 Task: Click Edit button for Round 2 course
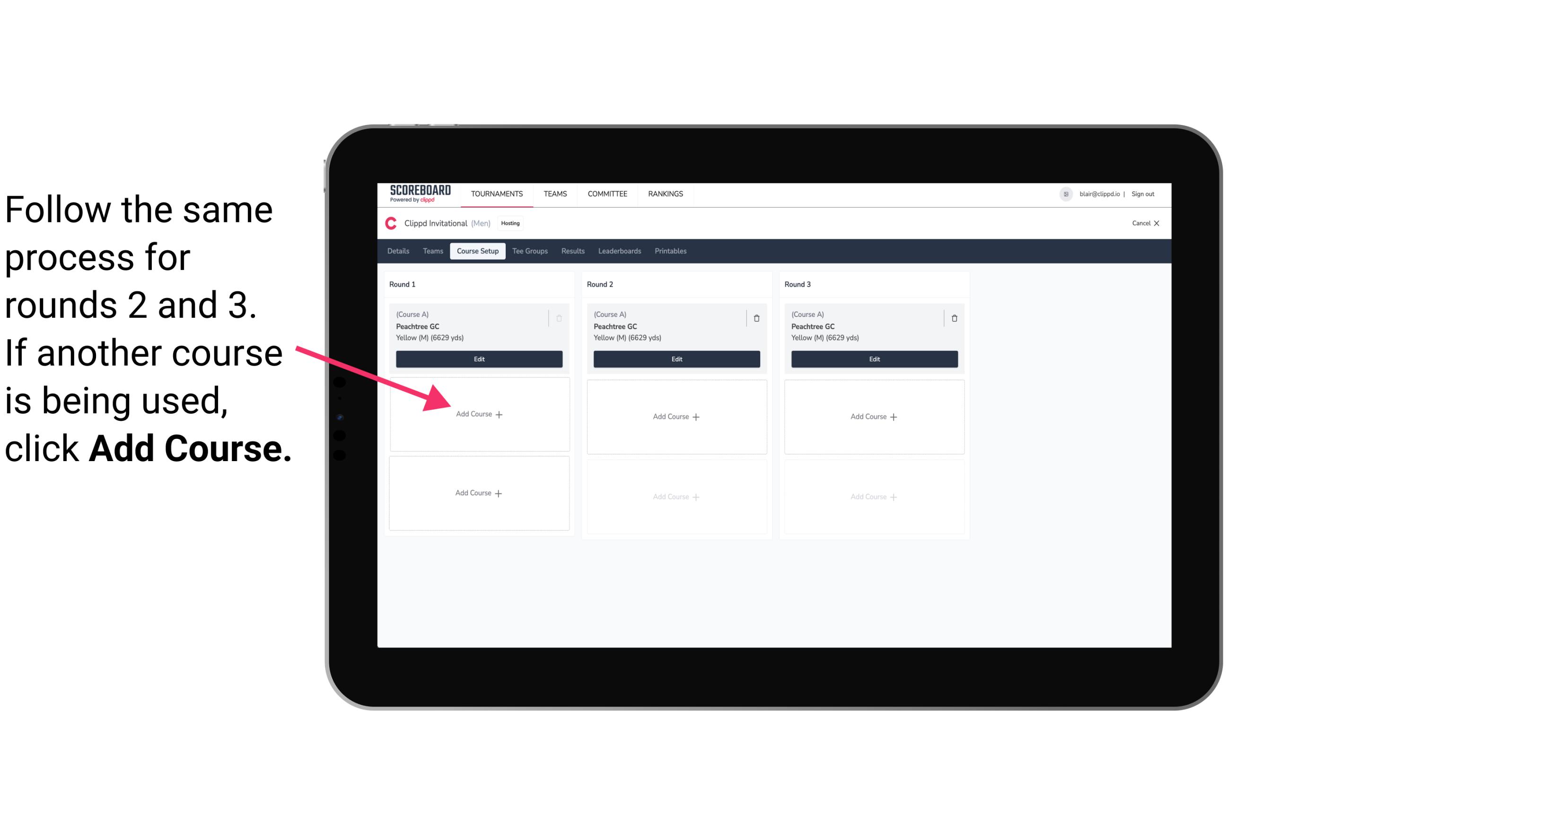click(675, 359)
